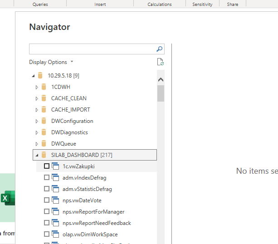Expand the CACHE_CLEAN database node
The height and width of the screenshot is (244, 278).
(x=37, y=98)
